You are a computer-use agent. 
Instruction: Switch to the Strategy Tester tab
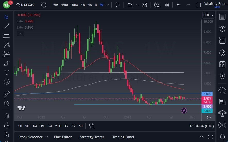click(x=92, y=137)
